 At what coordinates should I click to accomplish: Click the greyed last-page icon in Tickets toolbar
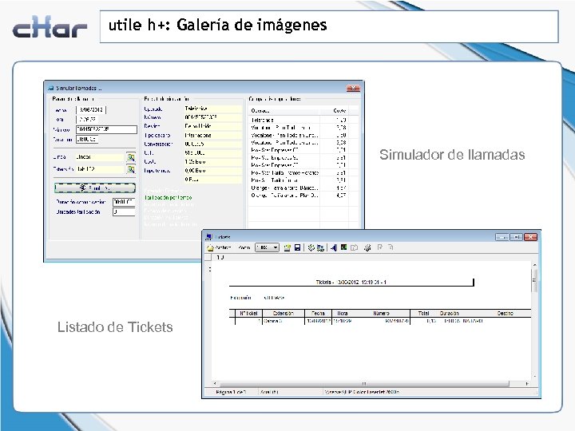[x=391, y=247]
